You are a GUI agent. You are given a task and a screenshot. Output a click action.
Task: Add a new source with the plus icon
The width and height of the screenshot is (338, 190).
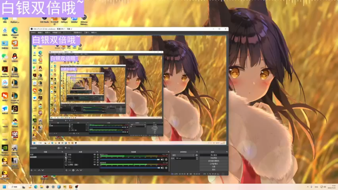pos(66,170)
